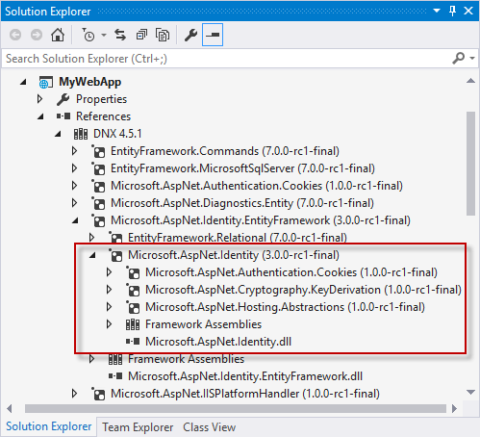Click the search magnifier icon
Image resolution: width=480 pixels, height=437 pixels.
pos(458,58)
